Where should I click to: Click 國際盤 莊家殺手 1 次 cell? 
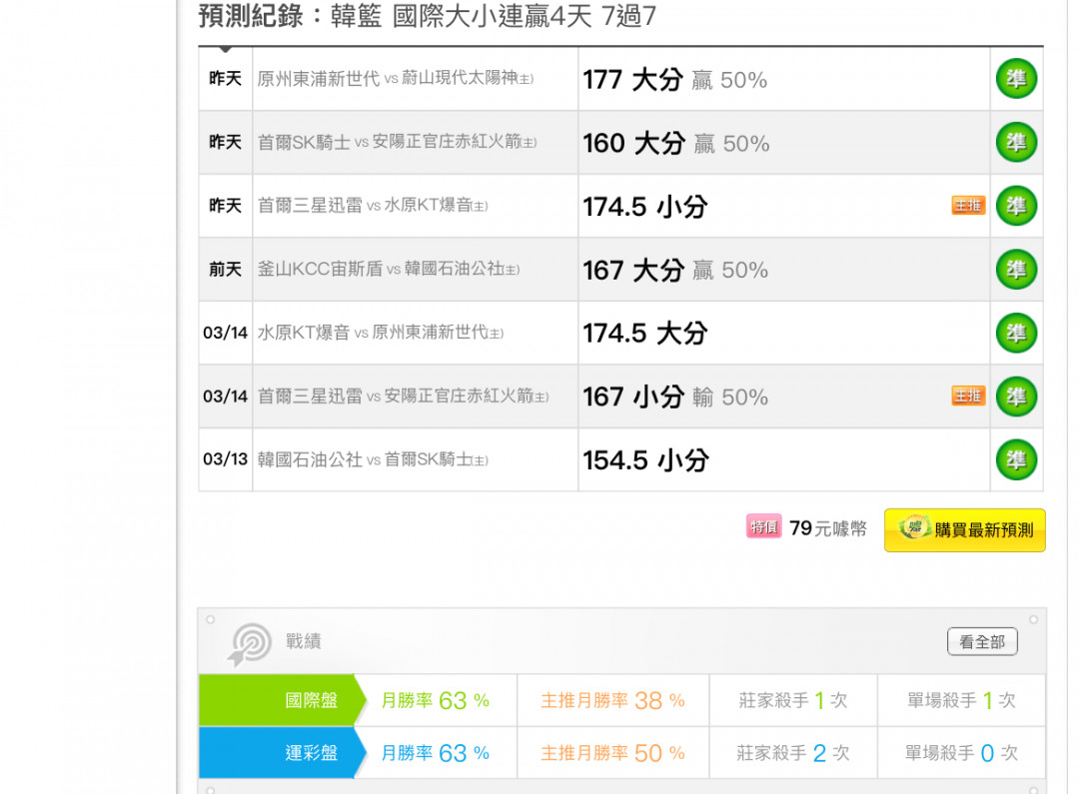click(x=792, y=701)
